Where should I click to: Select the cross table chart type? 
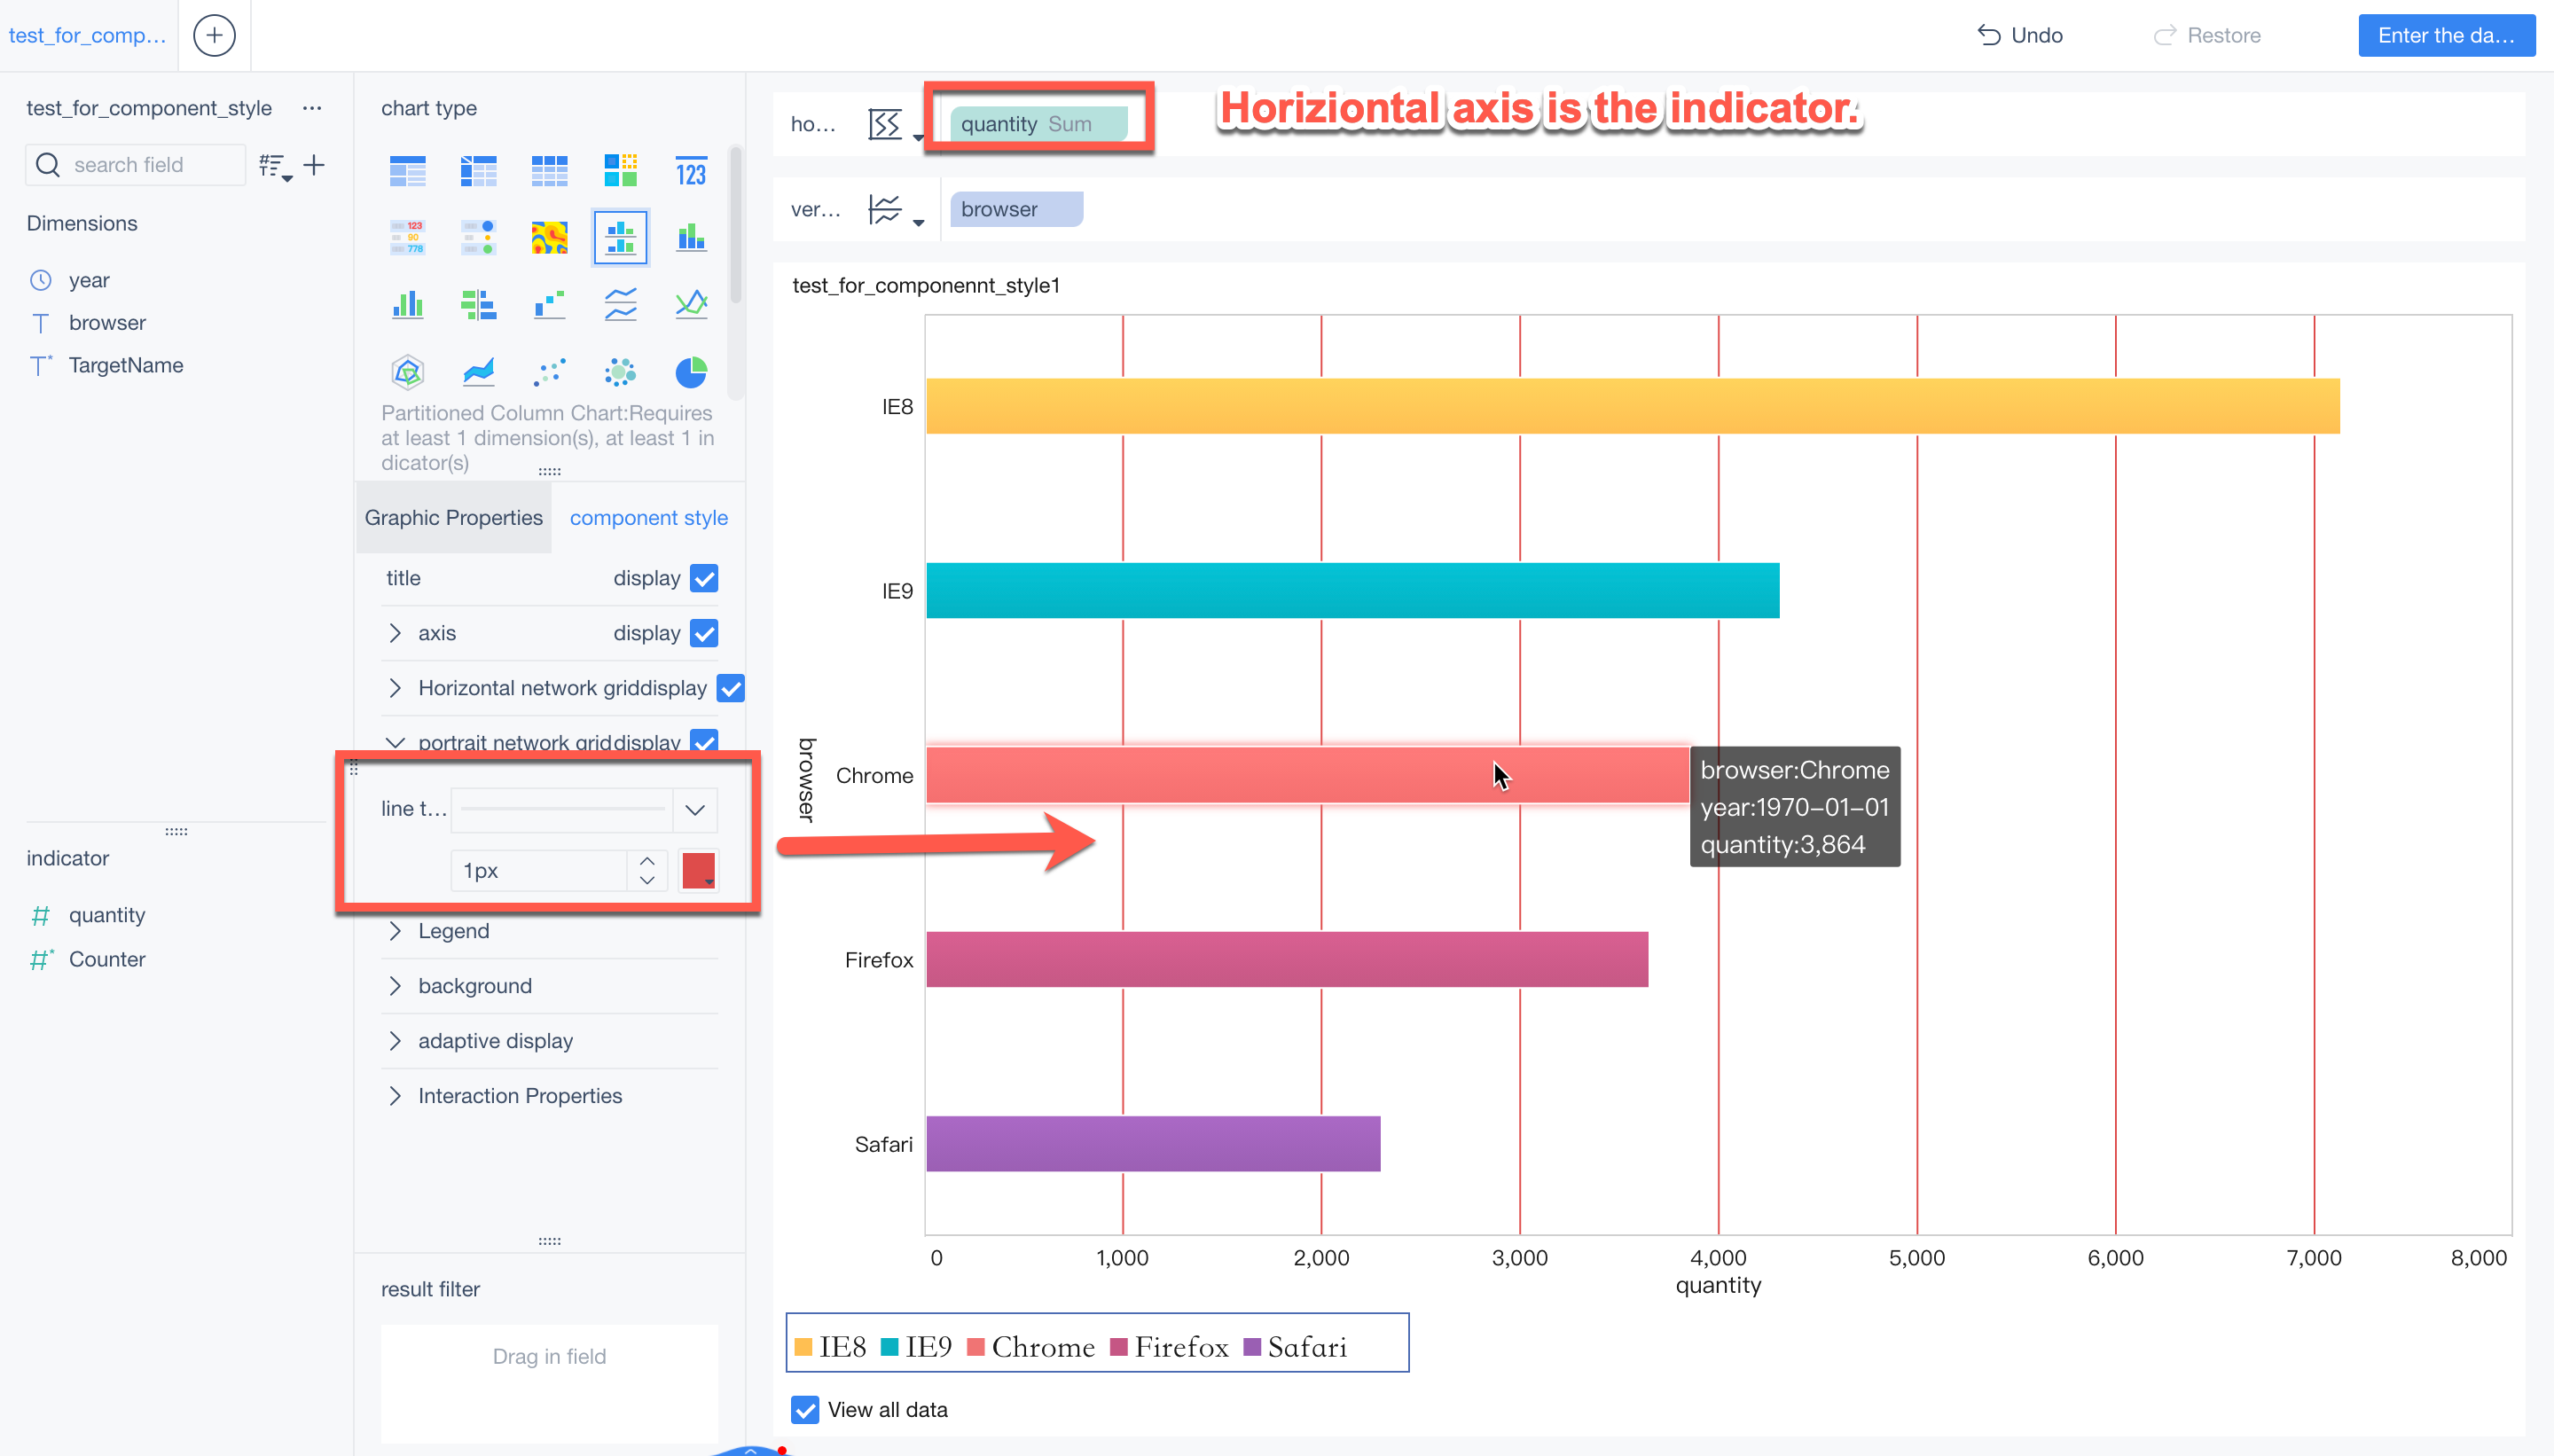click(x=478, y=171)
